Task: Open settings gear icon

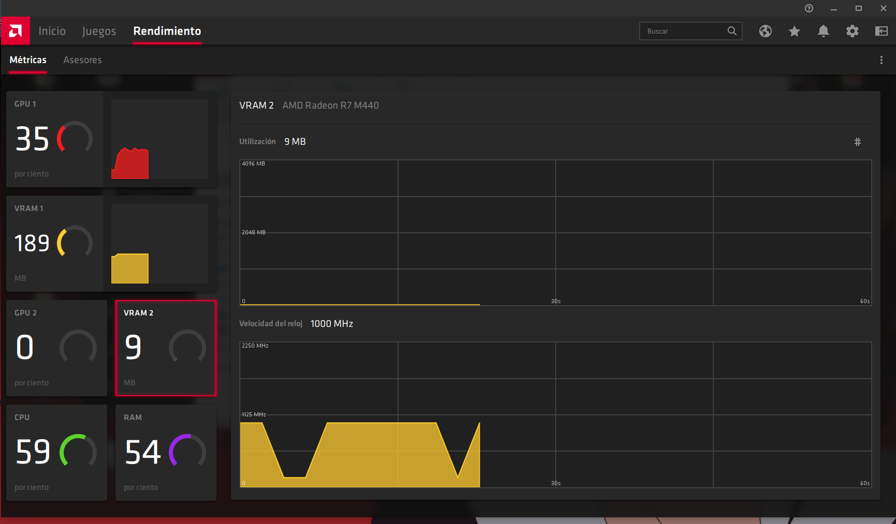Action: tap(852, 31)
